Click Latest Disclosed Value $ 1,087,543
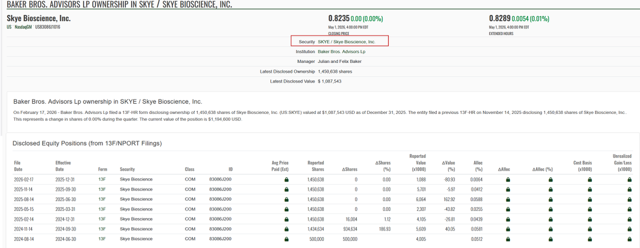The image size is (640, 248). pos(329,81)
